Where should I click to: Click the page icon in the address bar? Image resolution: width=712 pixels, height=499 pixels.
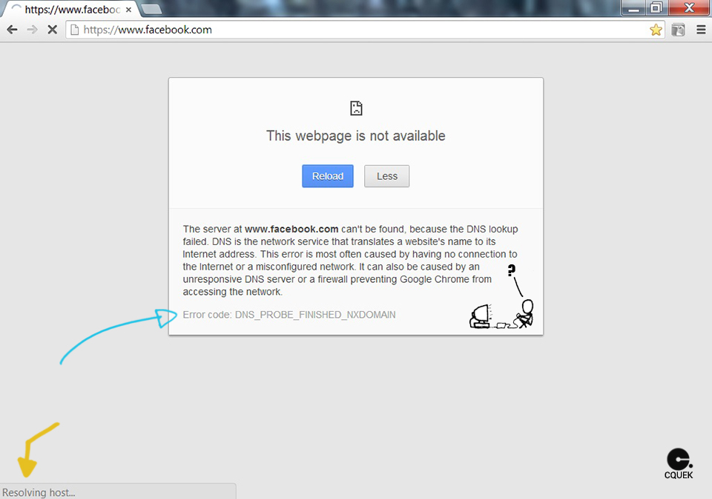pos(74,30)
